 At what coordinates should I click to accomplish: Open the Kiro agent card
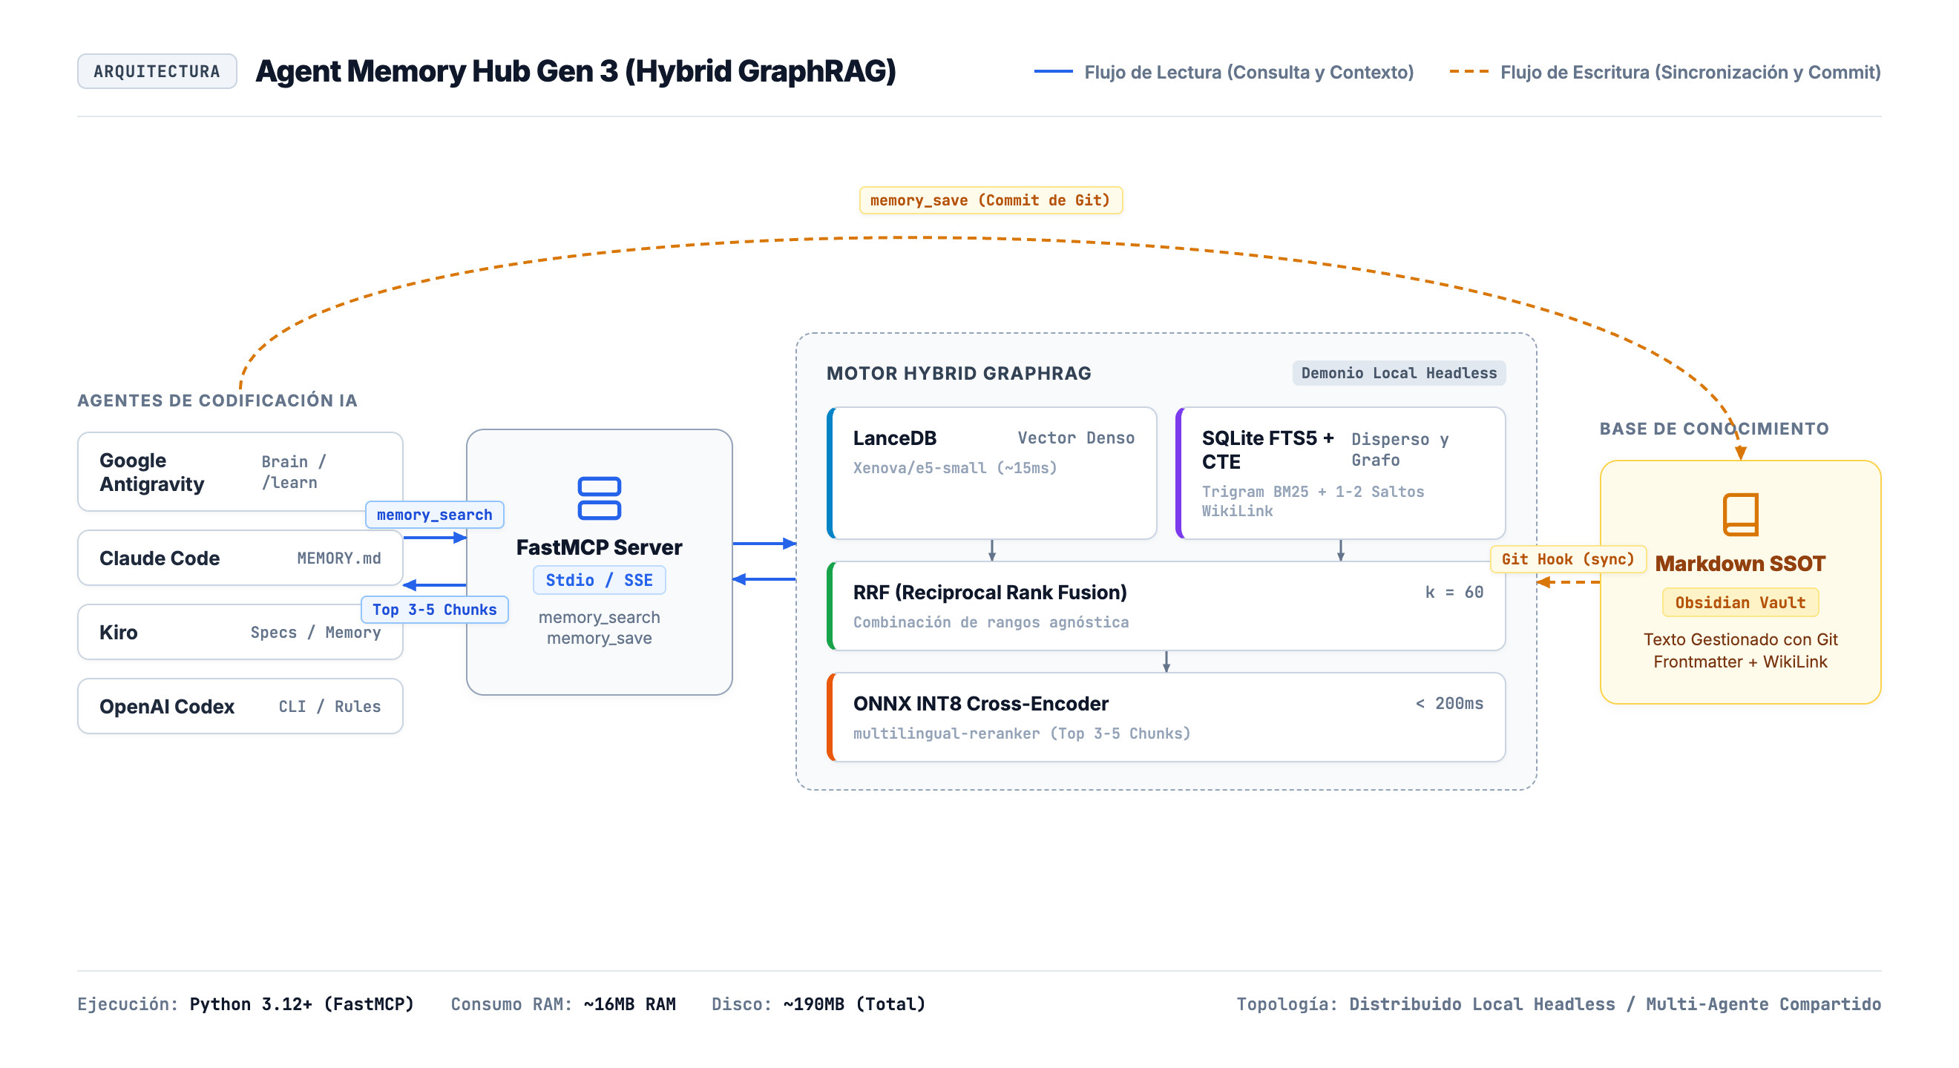240,633
